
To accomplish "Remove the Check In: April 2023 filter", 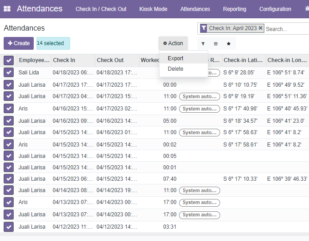I will pyautogui.click(x=260, y=28).
